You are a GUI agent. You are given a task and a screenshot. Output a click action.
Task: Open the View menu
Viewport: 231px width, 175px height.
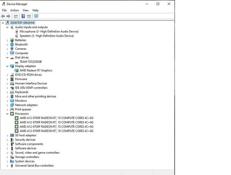(26, 10)
